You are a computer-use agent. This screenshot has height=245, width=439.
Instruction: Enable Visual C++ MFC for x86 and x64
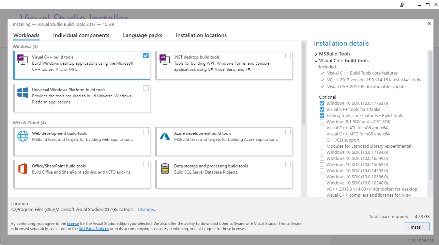point(322,134)
